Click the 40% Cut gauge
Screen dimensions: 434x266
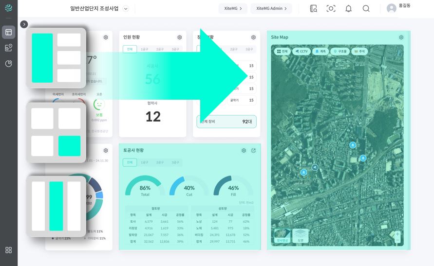coord(189,186)
